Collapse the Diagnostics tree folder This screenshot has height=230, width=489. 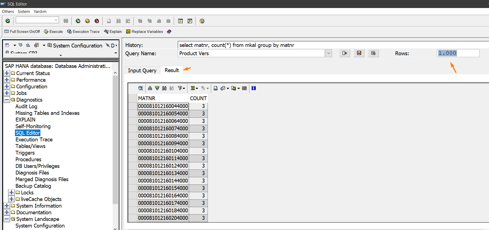tap(7, 100)
